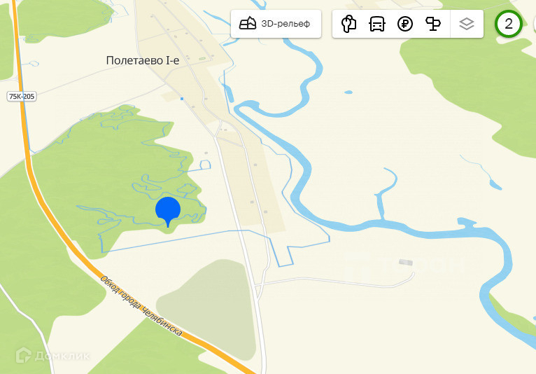Enable the public transport bus layer
536x374 pixels.
pyautogui.click(x=377, y=24)
